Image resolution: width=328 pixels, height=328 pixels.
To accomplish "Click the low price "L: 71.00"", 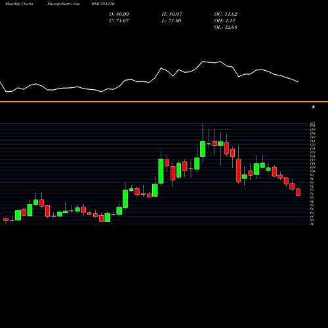I will click(171, 21).
